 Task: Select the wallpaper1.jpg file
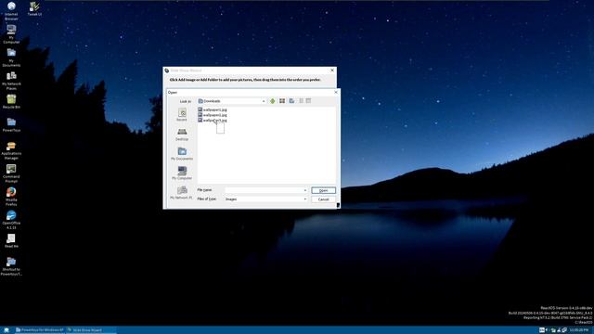(x=213, y=109)
